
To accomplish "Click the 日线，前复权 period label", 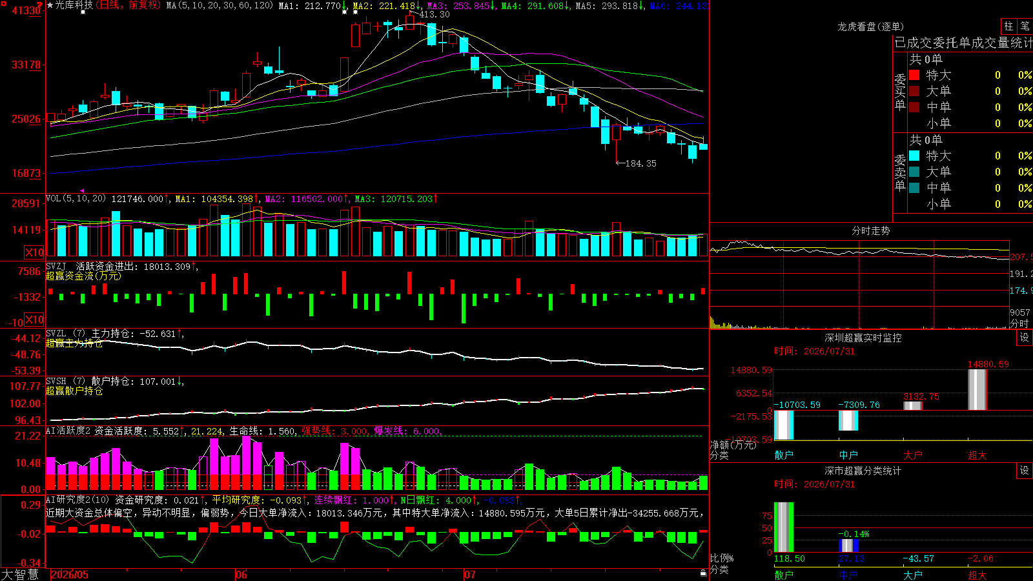I will [x=128, y=5].
